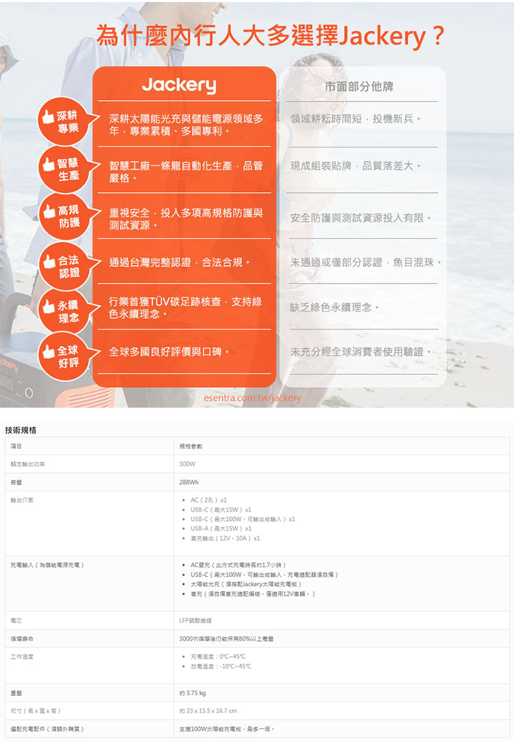Click the 為什麼內行人大多選擇Jackery headline
The image size is (514, 755).
pos(270,34)
